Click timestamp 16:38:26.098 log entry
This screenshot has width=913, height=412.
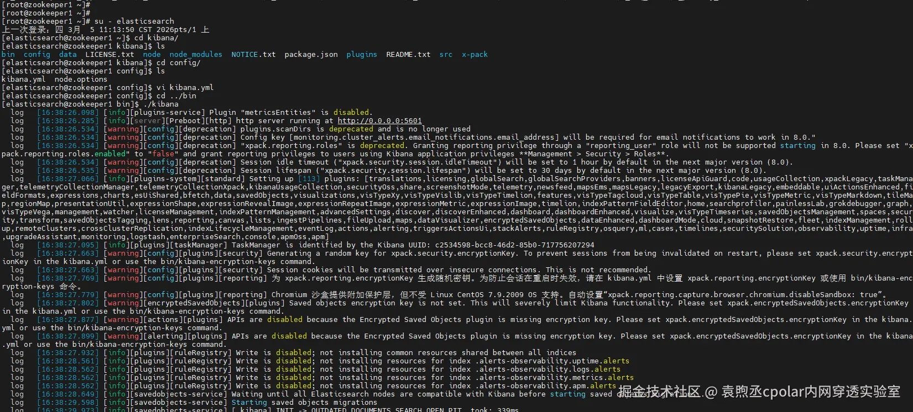tap(67, 112)
